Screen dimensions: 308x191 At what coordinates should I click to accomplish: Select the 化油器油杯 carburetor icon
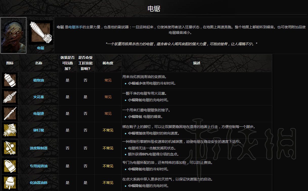[10, 183]
